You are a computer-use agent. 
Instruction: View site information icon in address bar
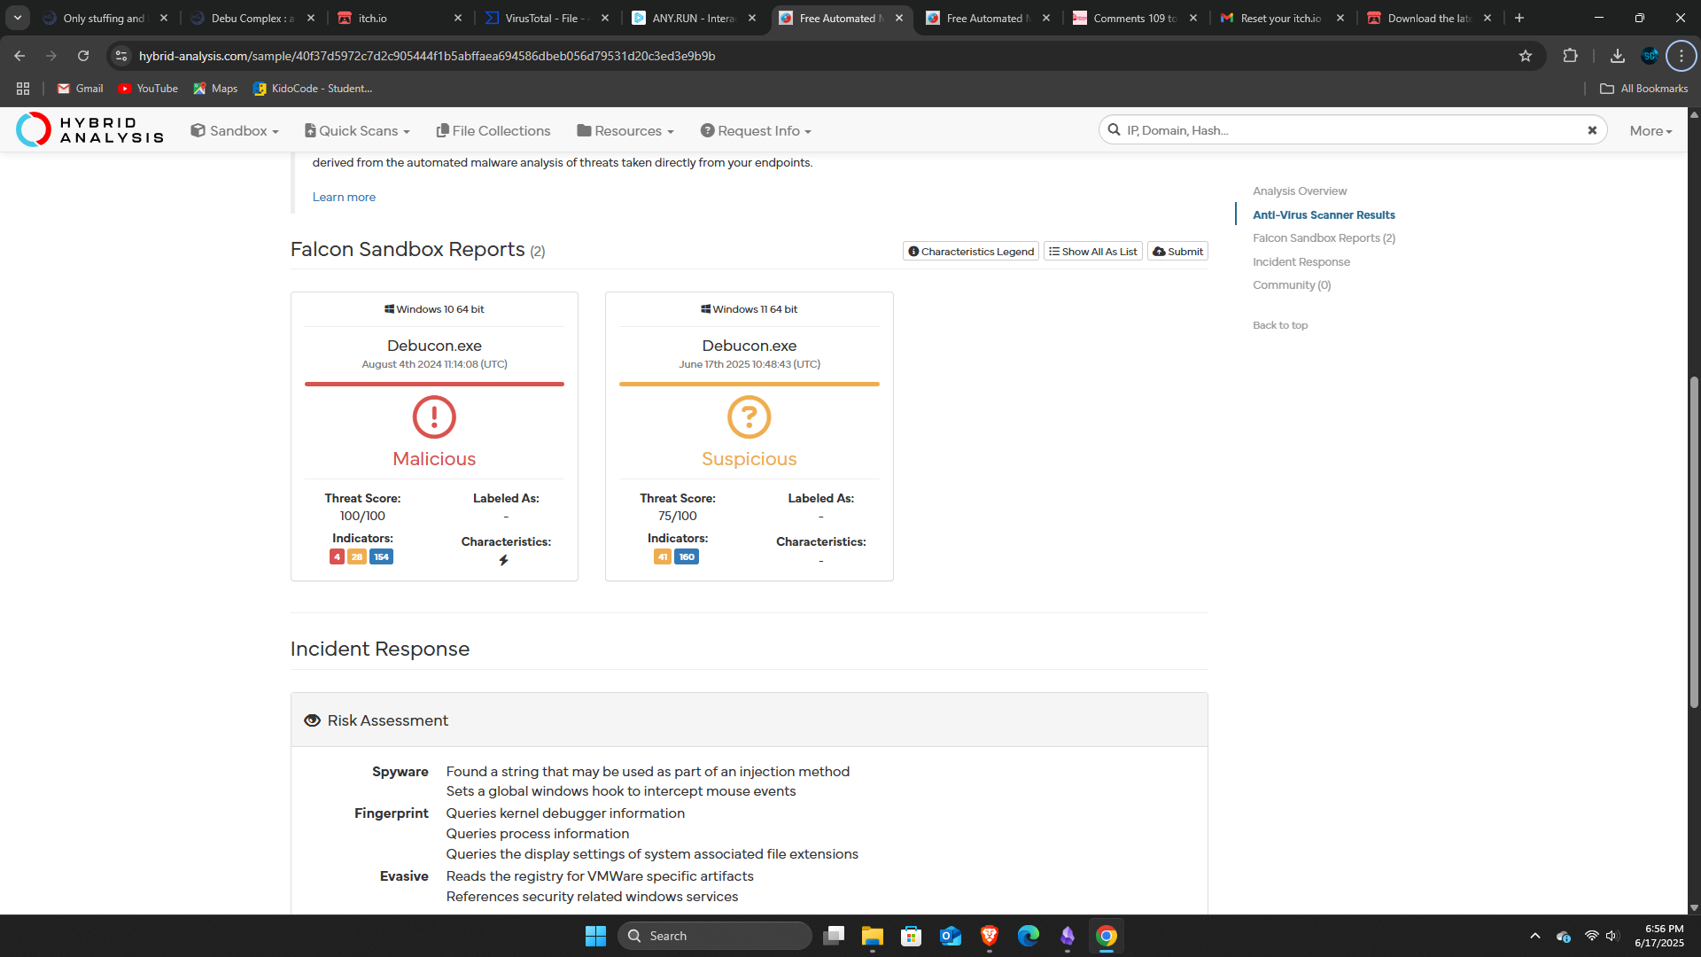(x=121, y=56)
